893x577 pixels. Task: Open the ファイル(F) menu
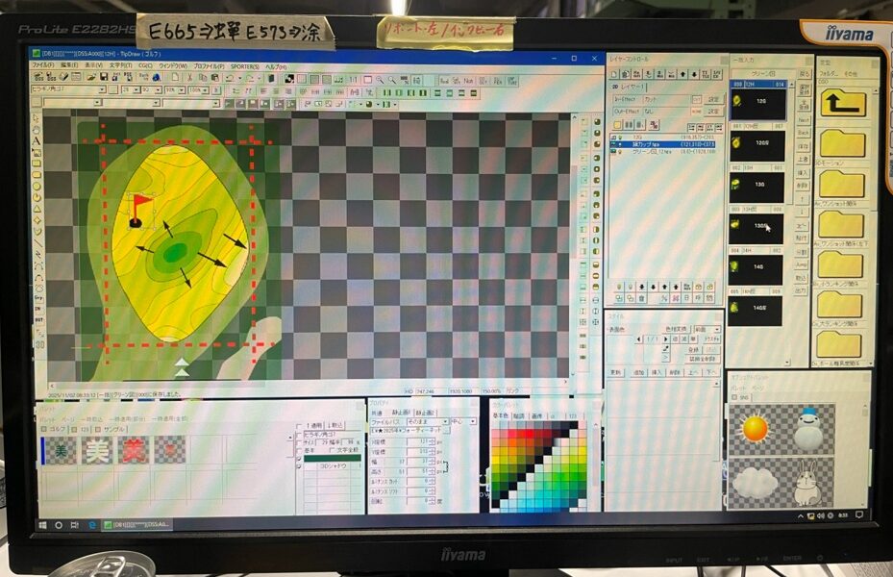43,65
